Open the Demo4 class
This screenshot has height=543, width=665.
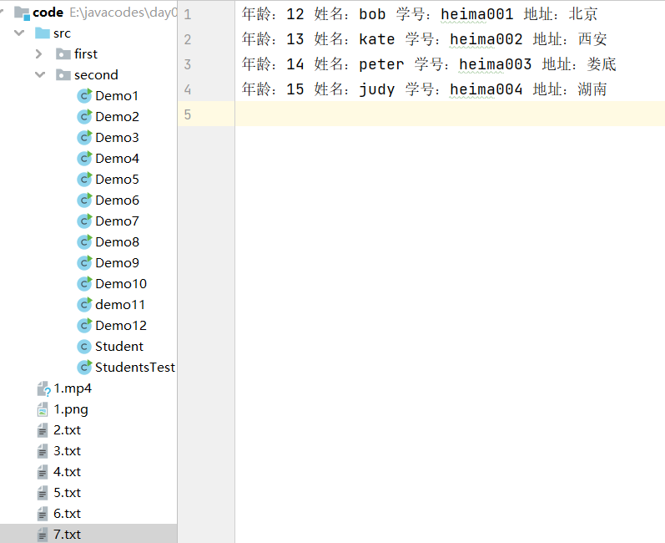tap(117, 159)
